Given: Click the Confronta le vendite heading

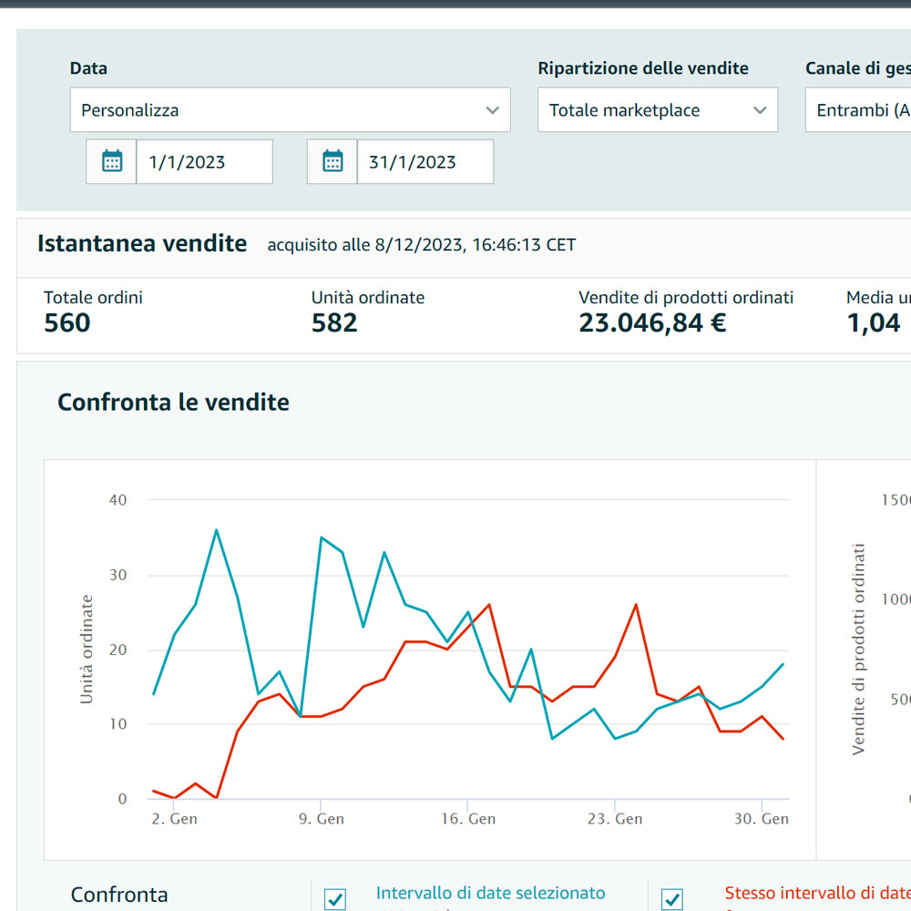Looking at the screenshot, I should [x=173, y=403].
